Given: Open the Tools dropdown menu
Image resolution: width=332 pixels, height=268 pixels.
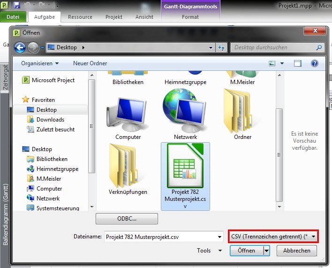Looking at the screenshot, I should pos(207,251).
